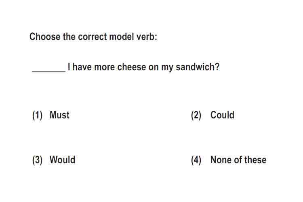This screenshot has height=202, width=303.
Task: Click the option number "(2)"
Action: [196, 115]
